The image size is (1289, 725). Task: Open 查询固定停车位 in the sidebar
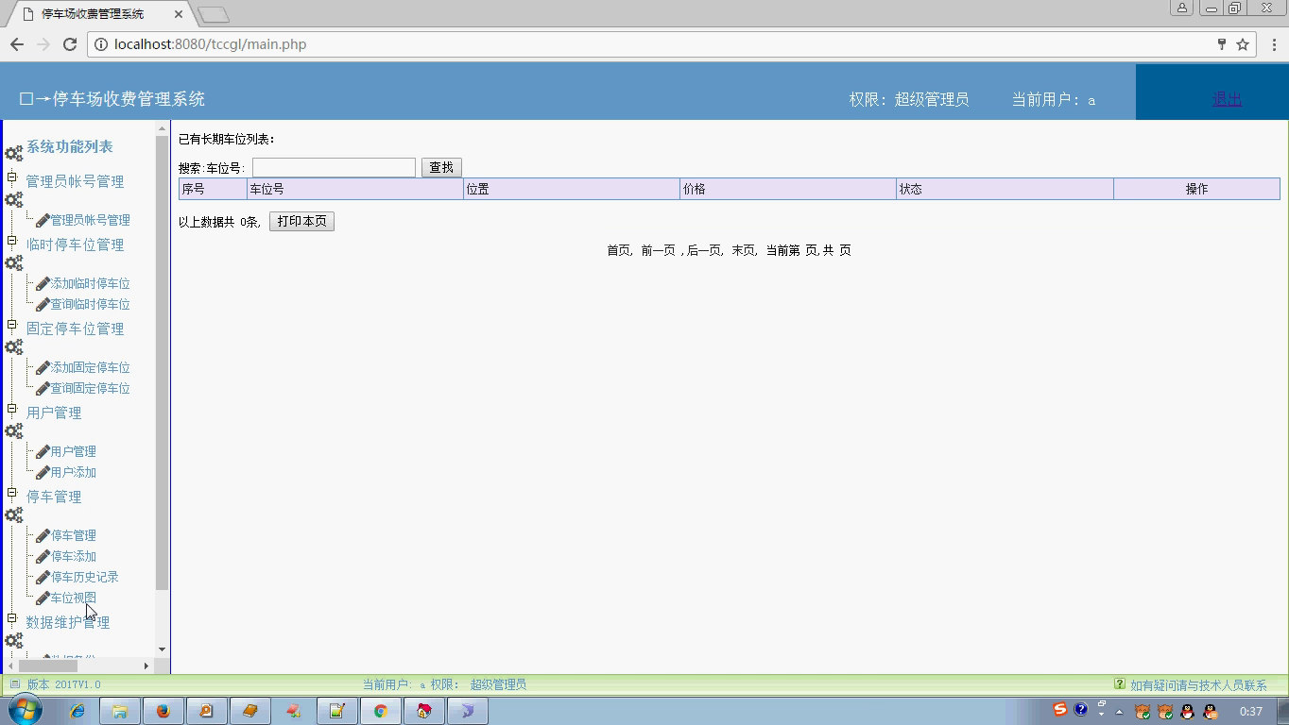coord(91,388)
